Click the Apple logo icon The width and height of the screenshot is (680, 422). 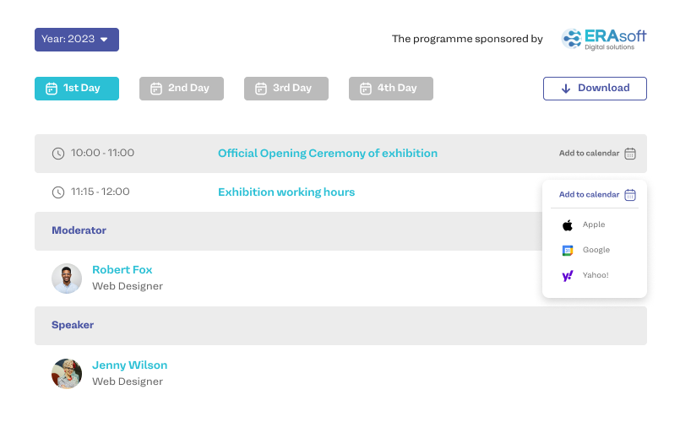click(x=568, y=225)
